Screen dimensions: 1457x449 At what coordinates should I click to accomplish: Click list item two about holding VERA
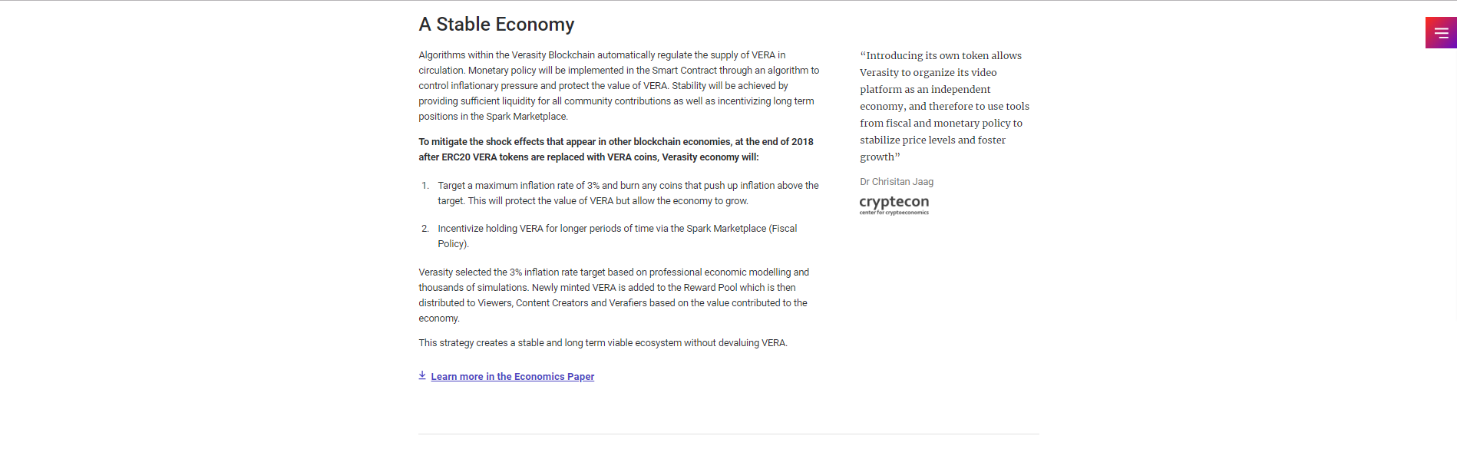[617, 236]
